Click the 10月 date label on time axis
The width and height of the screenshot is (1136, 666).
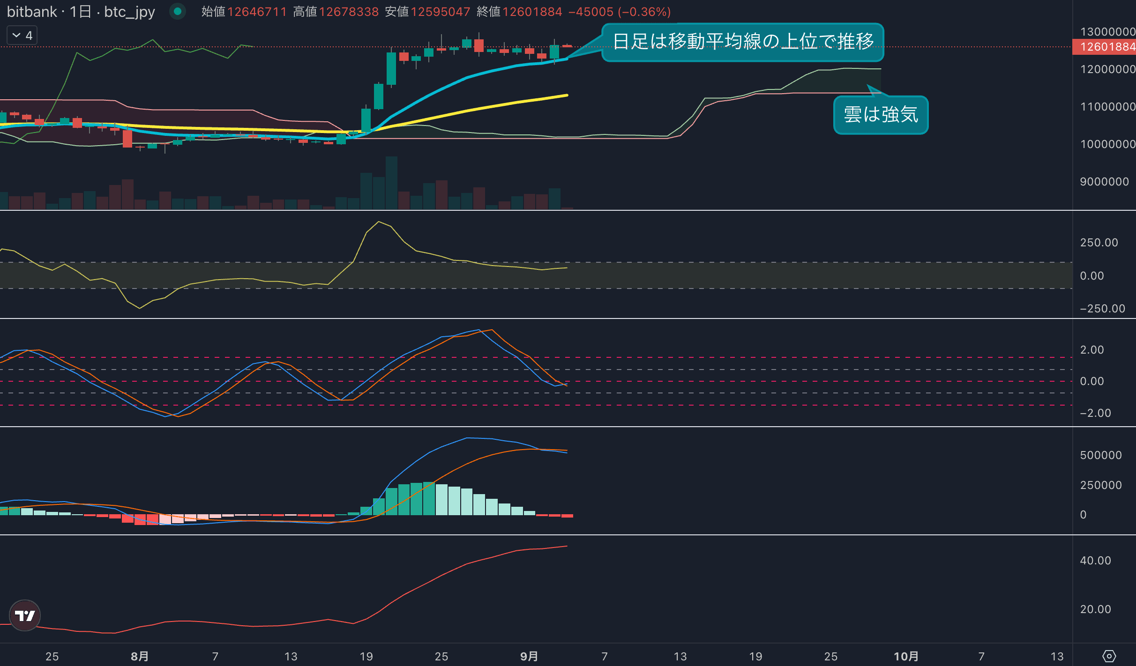[906, 656]
